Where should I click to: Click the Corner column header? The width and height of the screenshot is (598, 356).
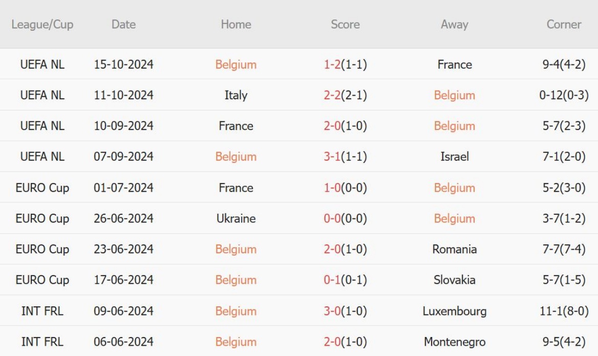pyautogui.click(x=564, y=24)
